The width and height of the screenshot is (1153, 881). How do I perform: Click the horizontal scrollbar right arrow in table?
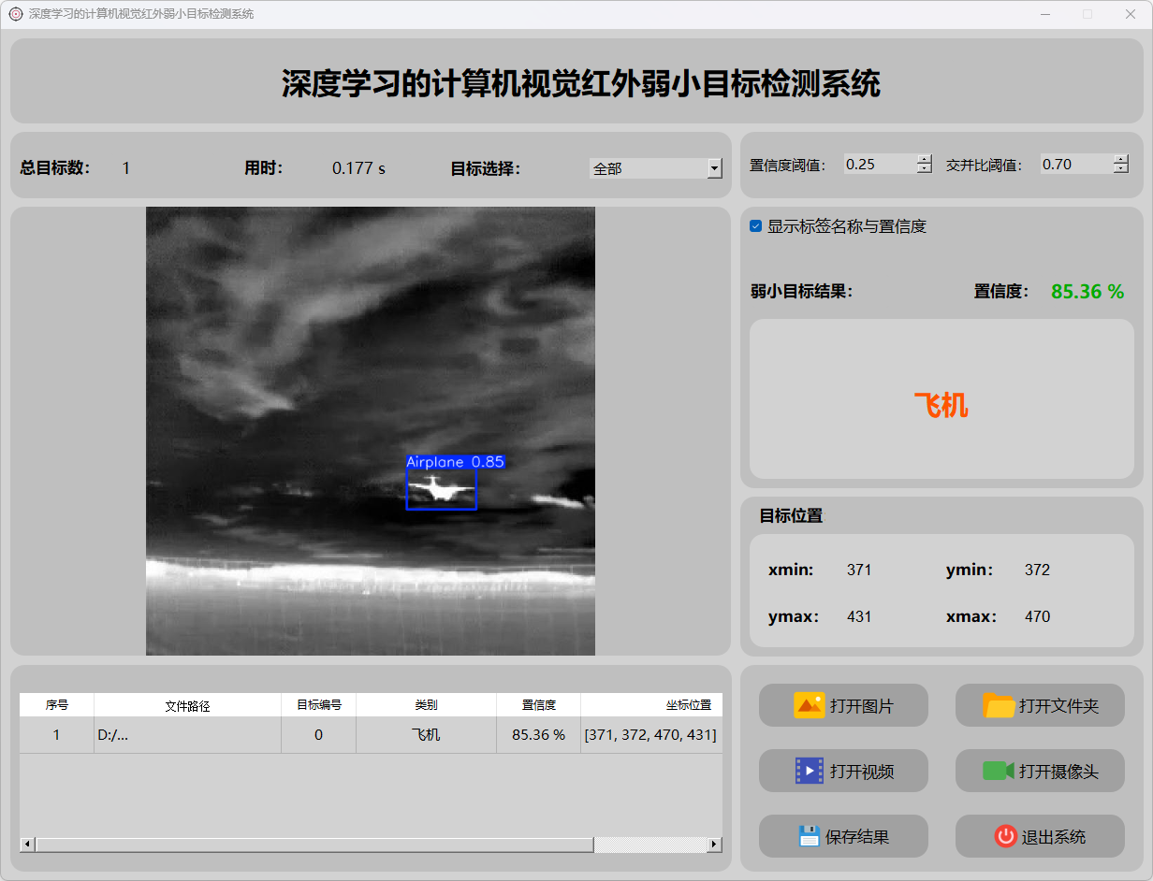click(x=714, y=845)
